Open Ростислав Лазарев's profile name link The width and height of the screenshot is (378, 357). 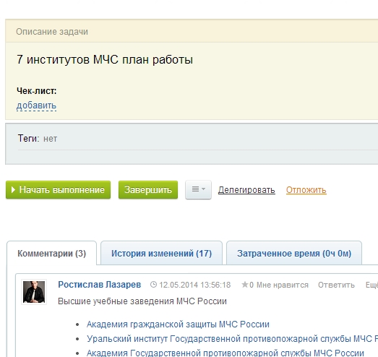[99, 285]
